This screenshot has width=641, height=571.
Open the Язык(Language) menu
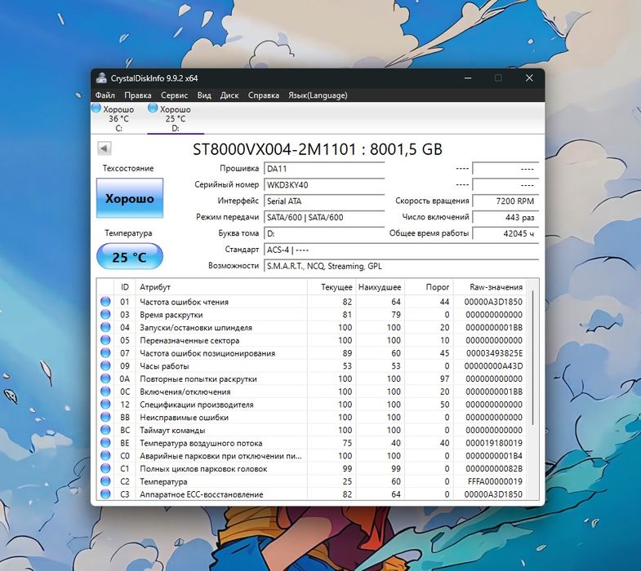(x=318, y=95)
